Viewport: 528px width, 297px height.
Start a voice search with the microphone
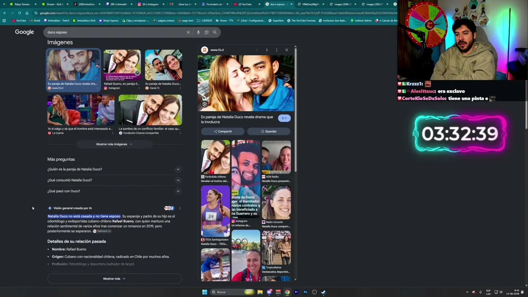pos(198,32)
